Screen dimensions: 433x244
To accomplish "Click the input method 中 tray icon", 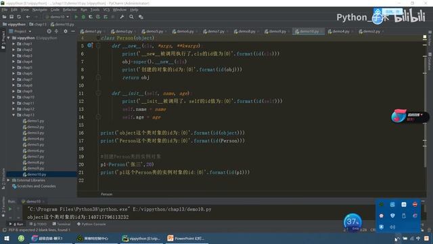I will [x=418, y=239].
